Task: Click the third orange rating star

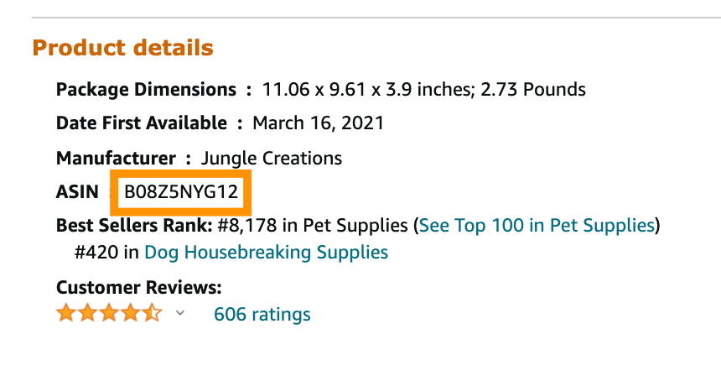Action: click(x=109, y=313)
